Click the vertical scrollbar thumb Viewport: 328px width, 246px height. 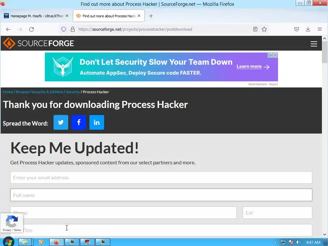coord(325,52)
